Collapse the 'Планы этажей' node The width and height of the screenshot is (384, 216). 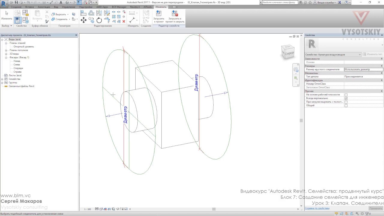(6, 43)
